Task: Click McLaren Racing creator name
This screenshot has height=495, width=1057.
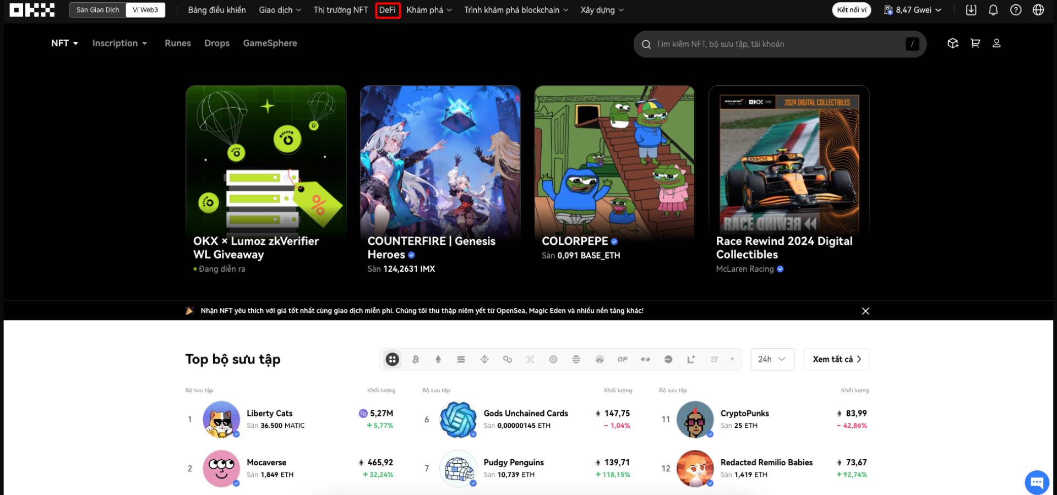Action: point(745,269)
